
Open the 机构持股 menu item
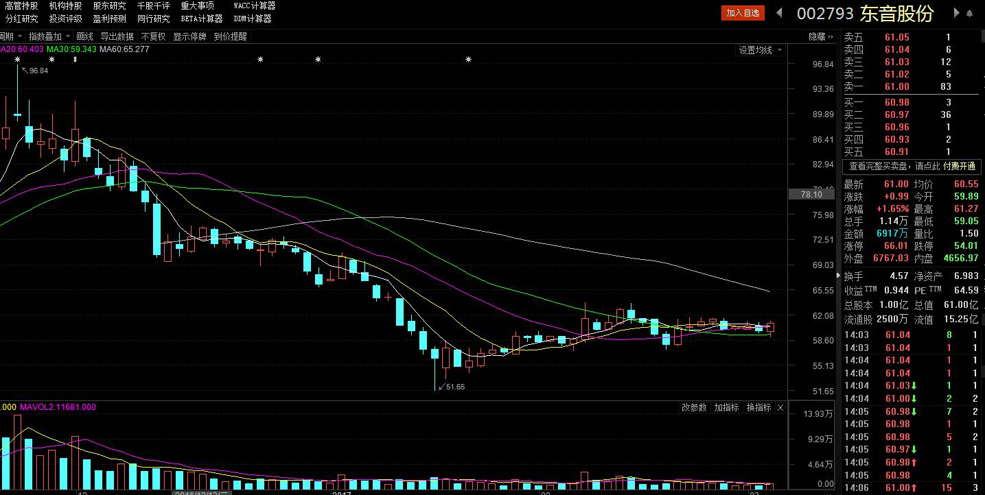(65, 6)
